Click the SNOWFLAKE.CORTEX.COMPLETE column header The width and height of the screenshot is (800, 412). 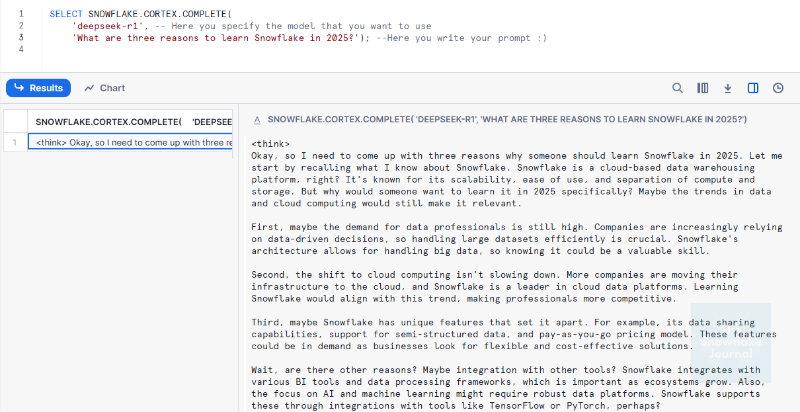pyautogui.click(x=130, y=122)
